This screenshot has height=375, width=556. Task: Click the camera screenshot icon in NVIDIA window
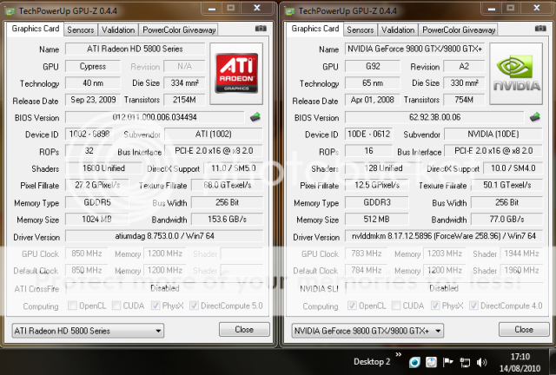(540, 29)
